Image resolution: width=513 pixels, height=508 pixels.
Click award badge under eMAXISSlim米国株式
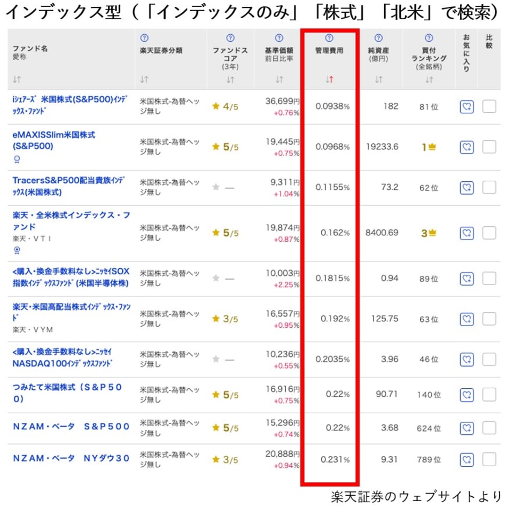pos(17,159)
